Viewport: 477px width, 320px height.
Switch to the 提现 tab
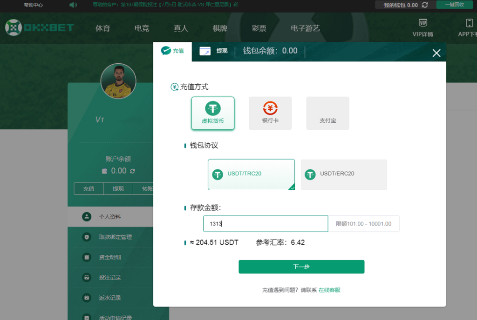tap(214, 52)
